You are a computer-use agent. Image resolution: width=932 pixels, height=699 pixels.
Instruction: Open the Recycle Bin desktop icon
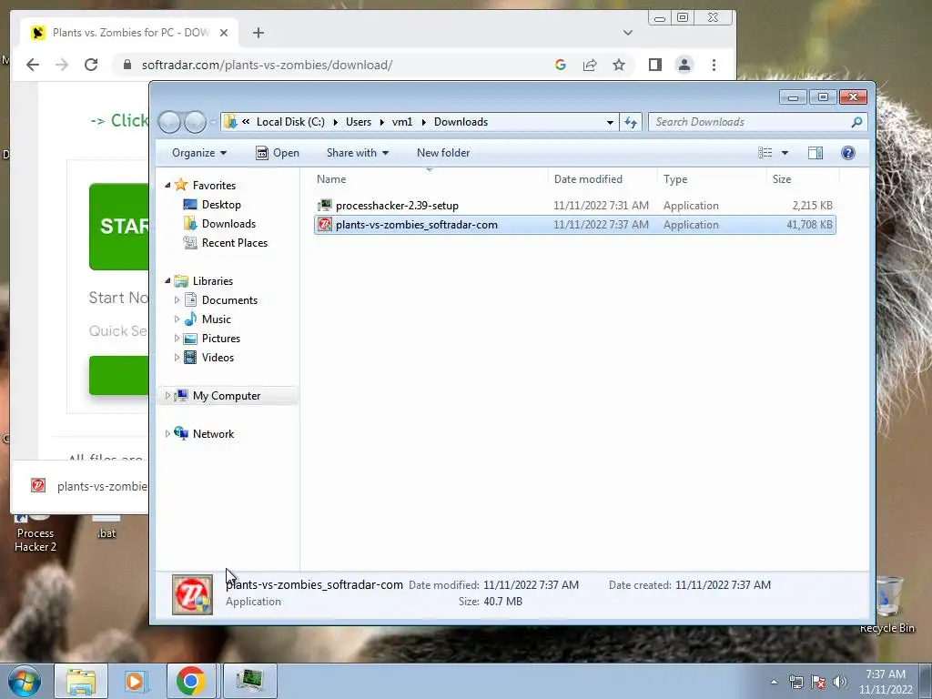point(886,604)
